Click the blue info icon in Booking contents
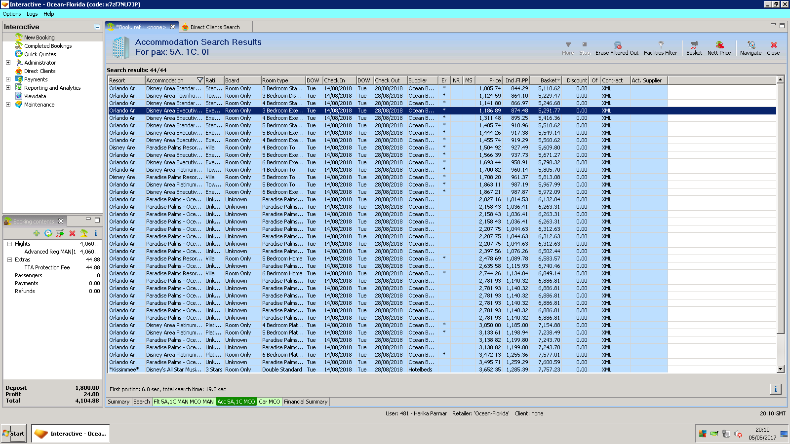 tap(96, 233)
